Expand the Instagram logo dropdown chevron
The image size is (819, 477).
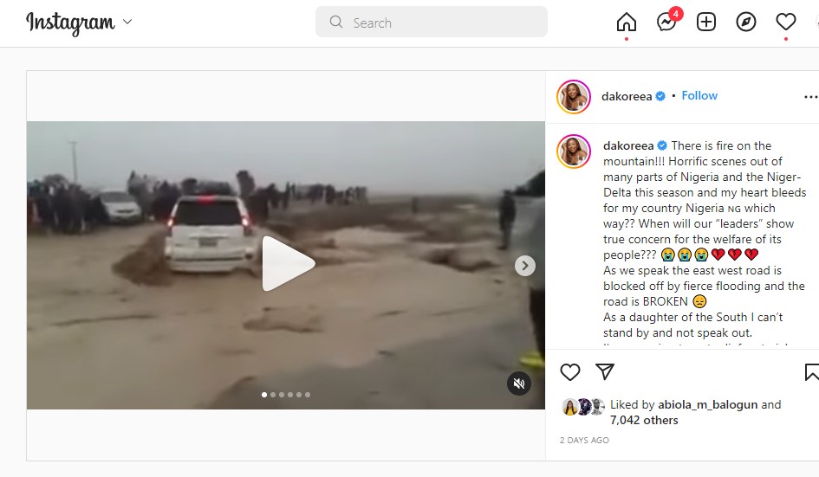(127, 22)
